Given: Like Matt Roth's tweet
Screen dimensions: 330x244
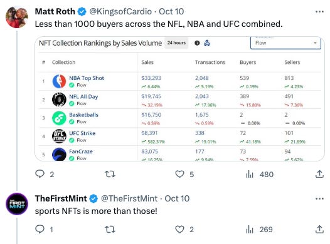Looking at the screenshot, I should (x=179, y=174).
